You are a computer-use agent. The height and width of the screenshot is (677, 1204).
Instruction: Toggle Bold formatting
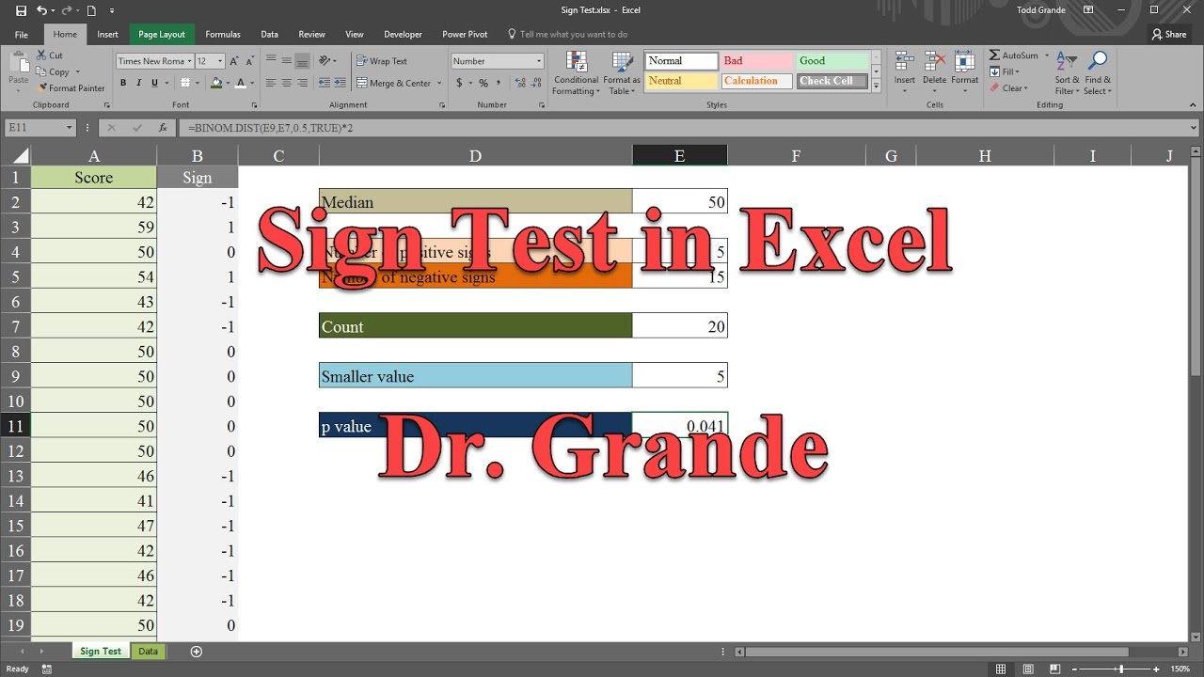(124, 83)
